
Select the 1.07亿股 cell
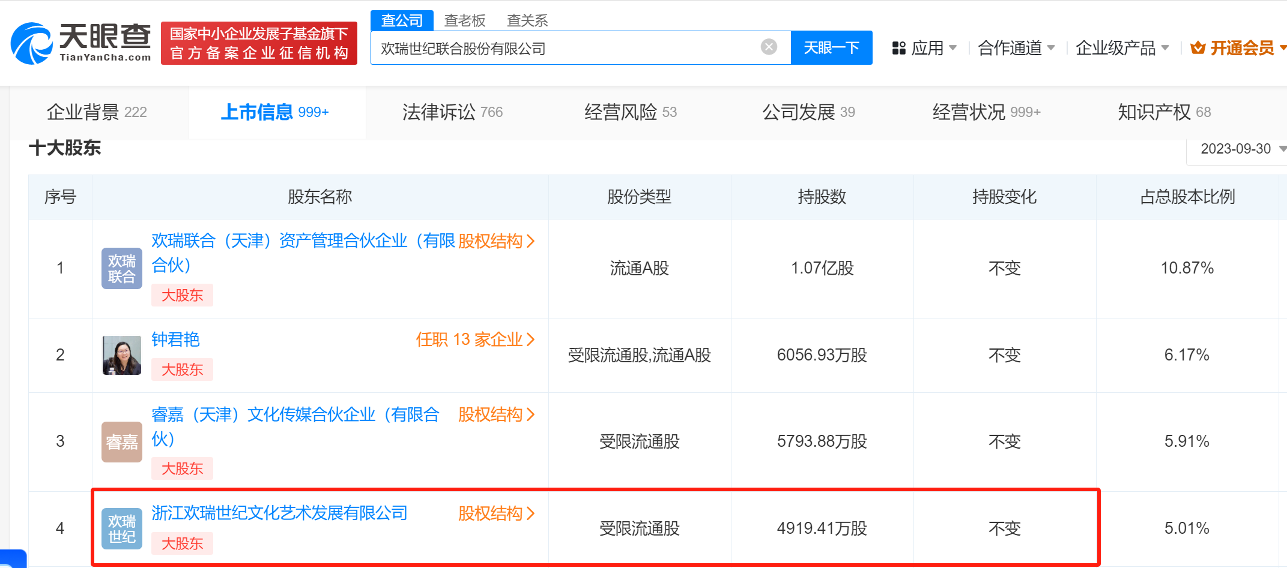click(822, 268)
